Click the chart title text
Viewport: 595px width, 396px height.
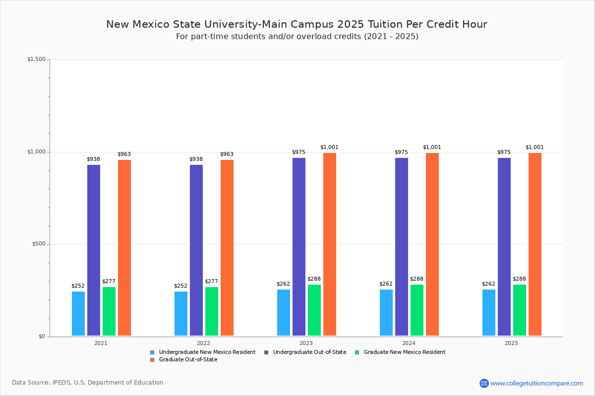pyautogui.click(x=297, y=24)
